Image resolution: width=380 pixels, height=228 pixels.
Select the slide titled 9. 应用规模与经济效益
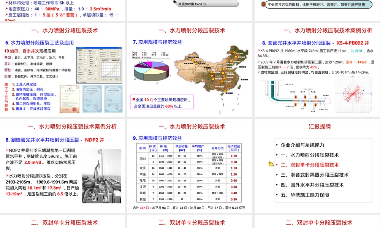click(x=190, y=165)
